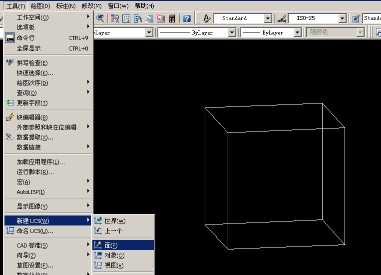381x275 pixels.
Task: Click the Face UCS icon
Action: click(x=98, y=245)
